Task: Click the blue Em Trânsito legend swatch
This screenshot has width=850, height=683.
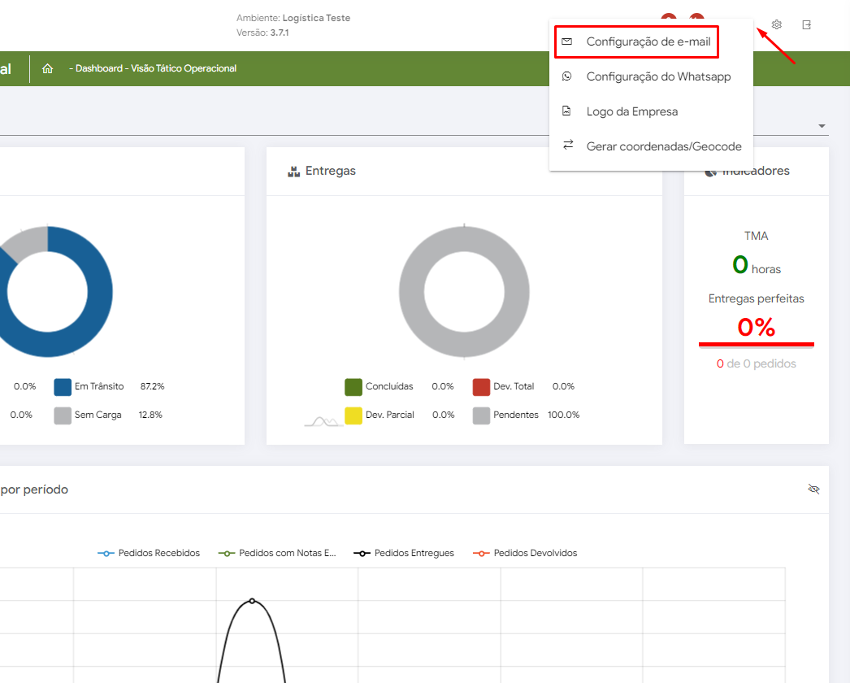Action: [x=63, y=386]
